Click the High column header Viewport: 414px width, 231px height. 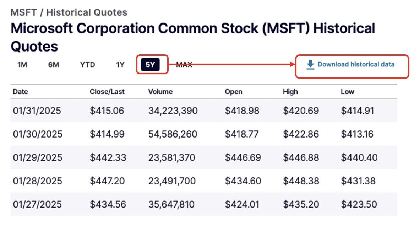(x=290, y=92)
